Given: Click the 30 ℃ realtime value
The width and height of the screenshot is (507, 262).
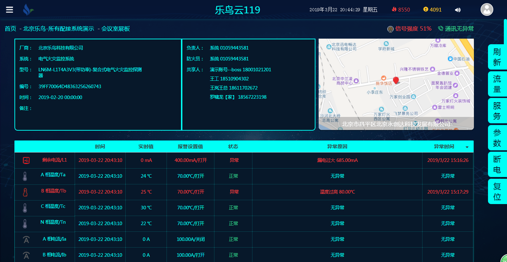Looking at the screenshot, I should click(x=146, y=208).
